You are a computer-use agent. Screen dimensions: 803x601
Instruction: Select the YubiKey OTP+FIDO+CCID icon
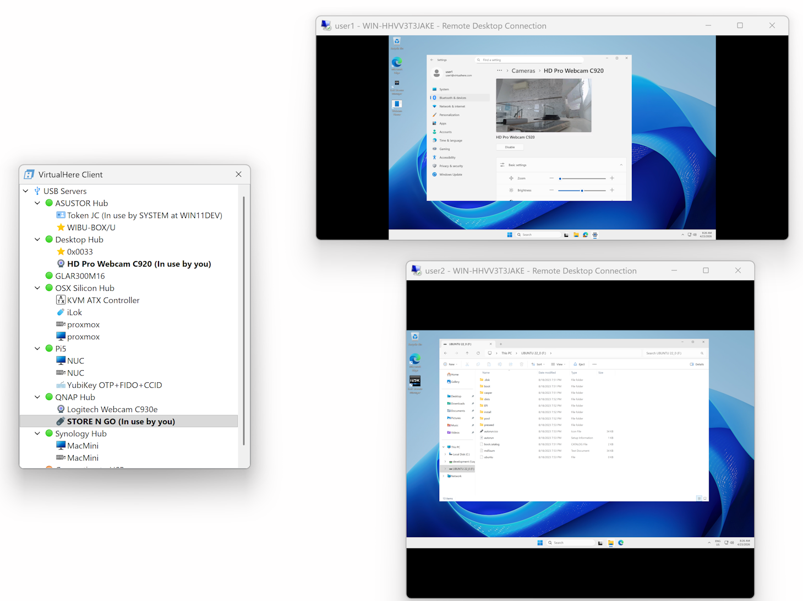[61, 385]
